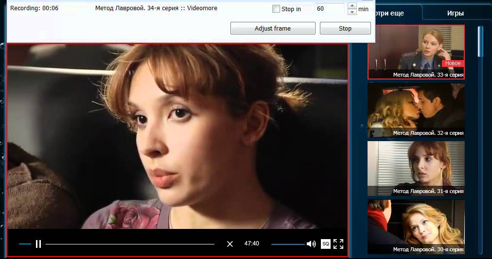Open Метод Лавровой 33-я серия thumbnail
This screenshot has height=259, width=492.
pyautogui.click(x=416, y=52)
